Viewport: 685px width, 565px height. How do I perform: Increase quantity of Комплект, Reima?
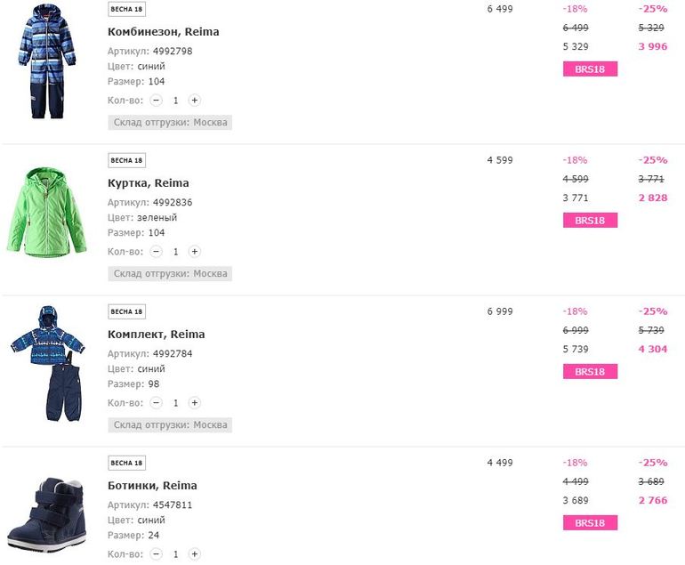coord(195,403)
